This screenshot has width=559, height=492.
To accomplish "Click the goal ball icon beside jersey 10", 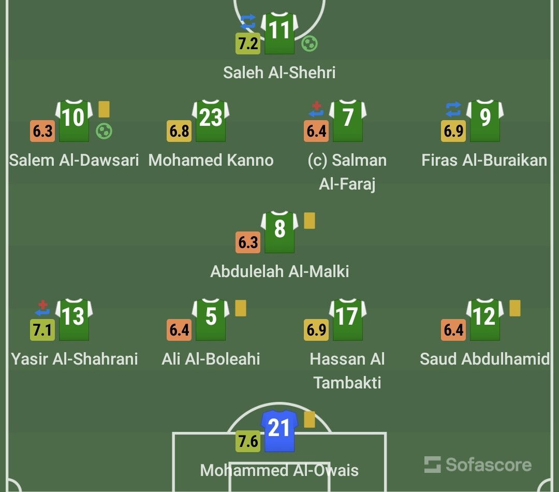I will click(x=104, y=132).
